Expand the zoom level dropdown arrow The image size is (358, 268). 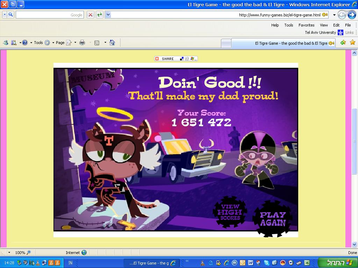pos(9,253)
